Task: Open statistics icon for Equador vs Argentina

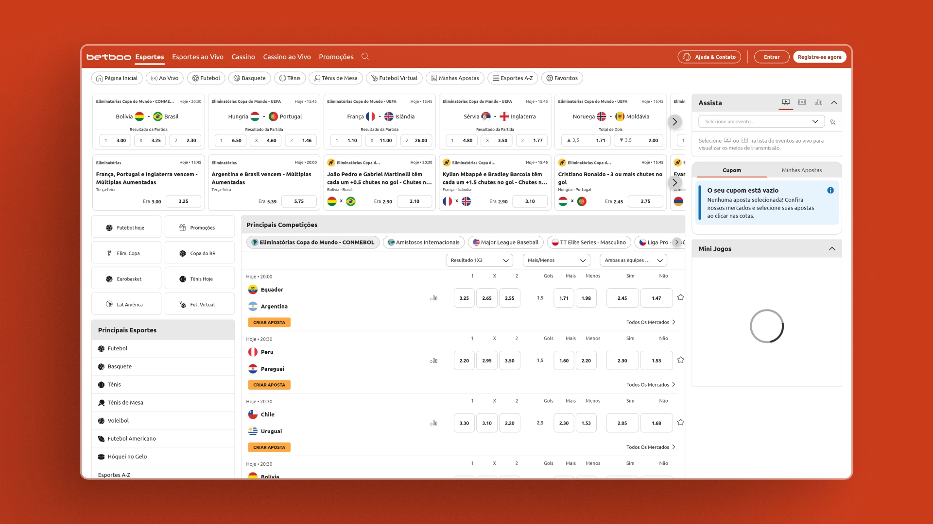Action: click(433, 298)
